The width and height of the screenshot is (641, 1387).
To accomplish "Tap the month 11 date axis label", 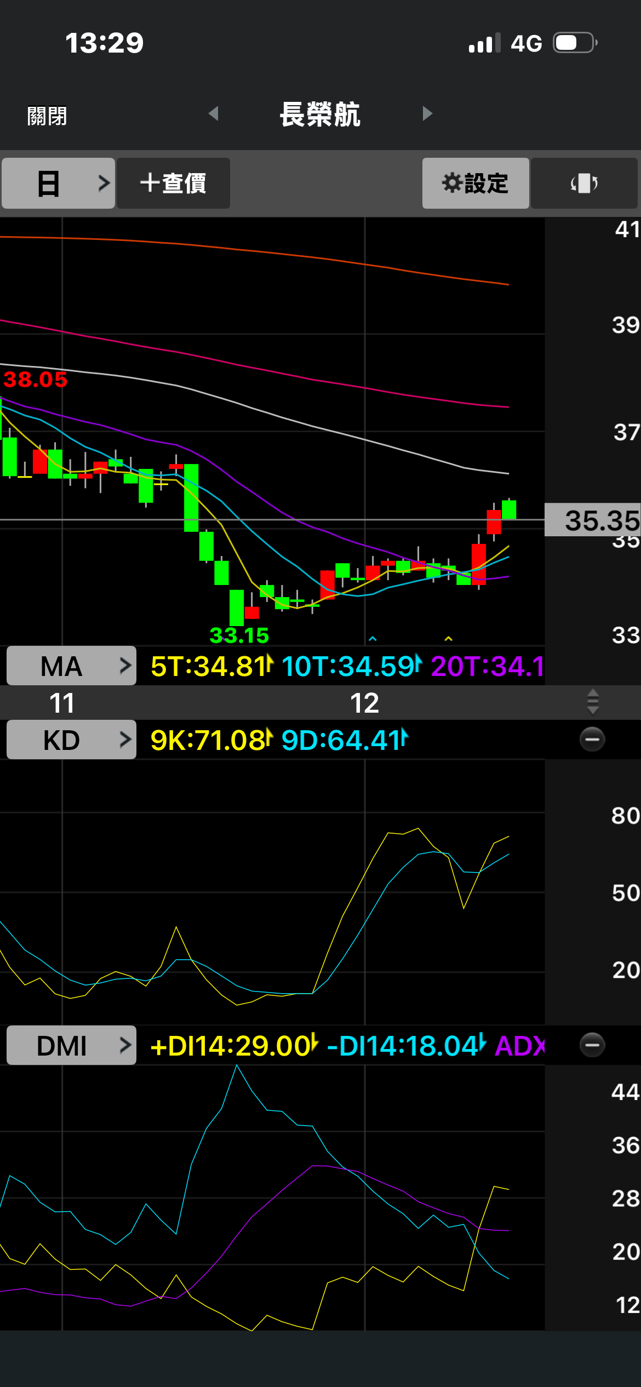I will [61, 703].
